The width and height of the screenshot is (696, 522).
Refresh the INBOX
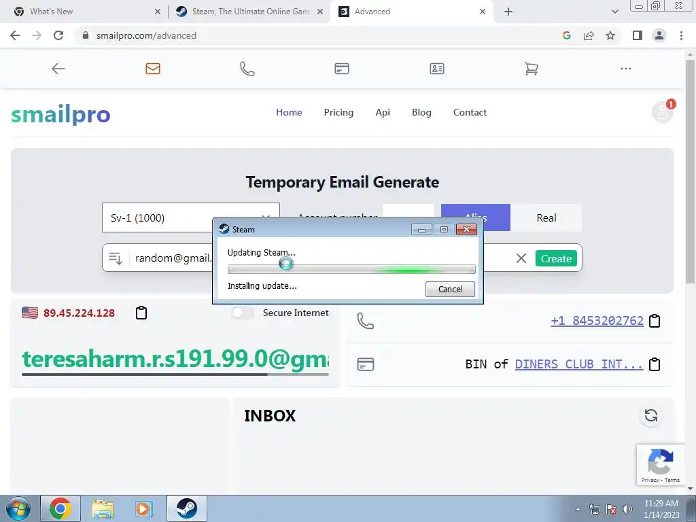pyautogui.click(x=651, y=415)
